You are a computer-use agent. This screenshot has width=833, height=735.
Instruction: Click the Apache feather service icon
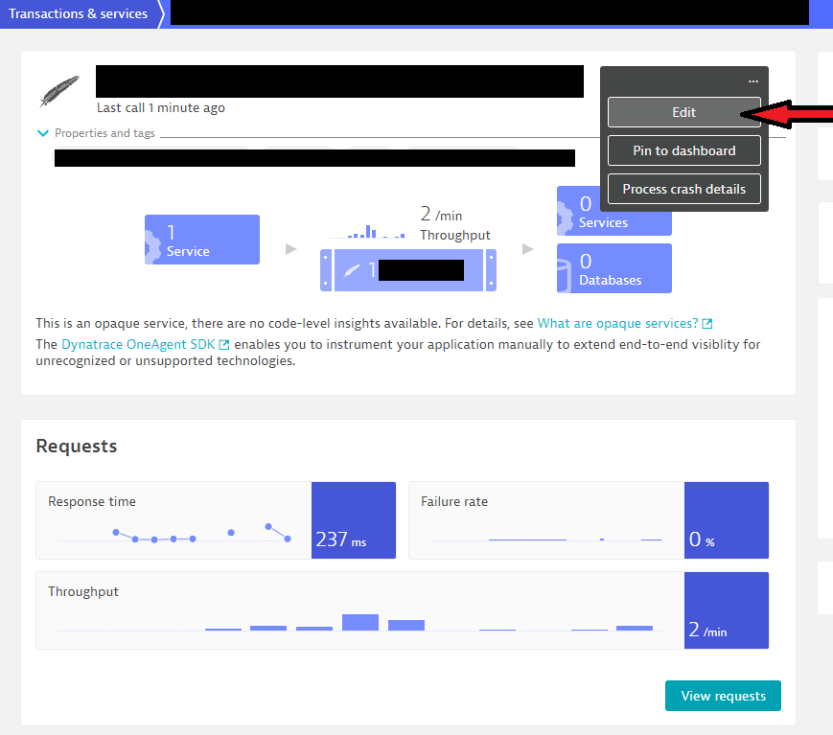[59, 91]
